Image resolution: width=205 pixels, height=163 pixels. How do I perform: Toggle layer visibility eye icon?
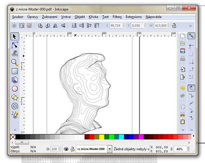pos(66,149)
